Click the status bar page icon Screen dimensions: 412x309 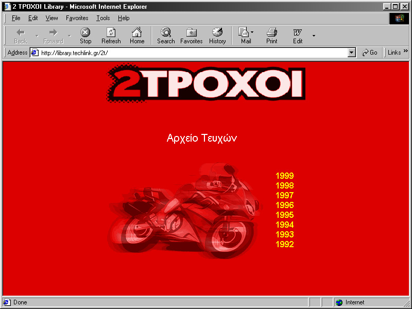pyautogui.click(x=7, y=302)
